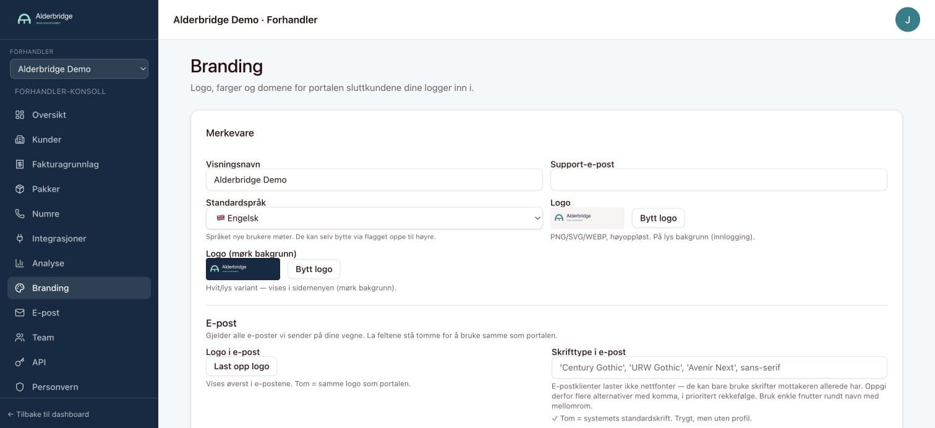Expand the Standardspråk dropdown showing Engelsk

[x=374, y=218]
